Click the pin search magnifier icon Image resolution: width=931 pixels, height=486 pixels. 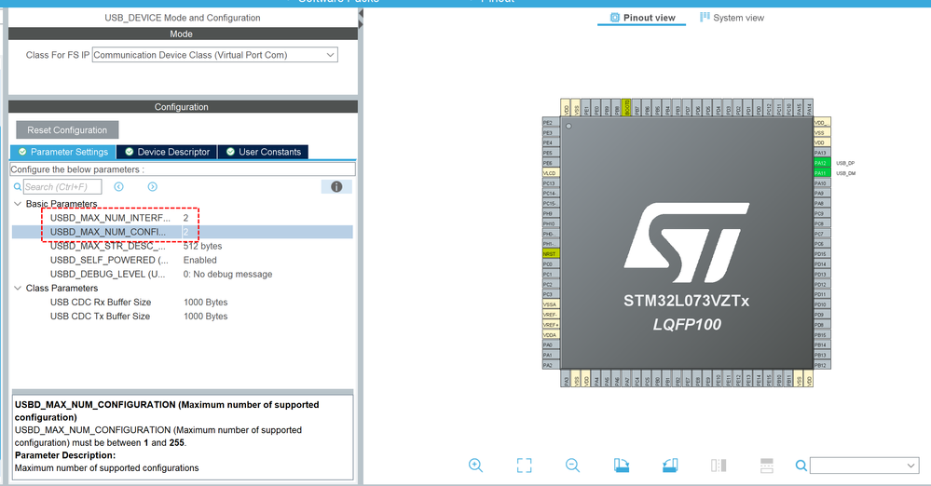[x=801, y=466]
